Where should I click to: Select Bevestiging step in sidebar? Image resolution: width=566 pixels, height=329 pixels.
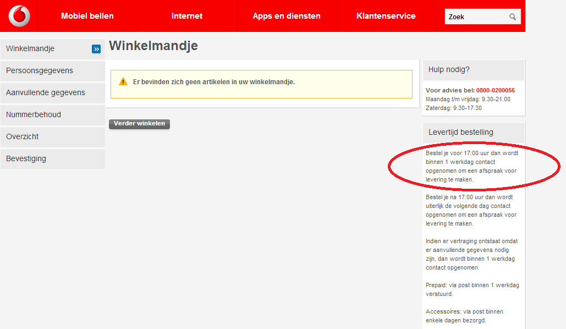pos(26,159)
